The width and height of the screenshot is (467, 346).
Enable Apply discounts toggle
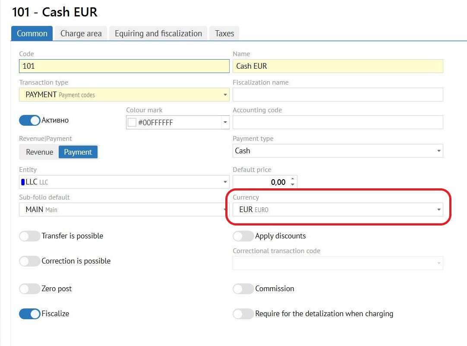point(243,236)
